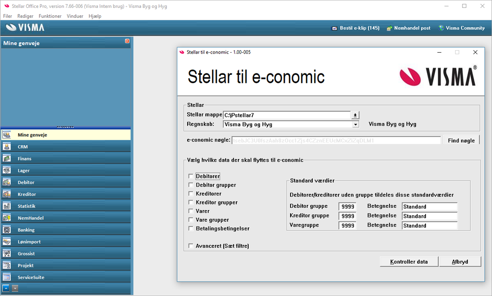Enable the Kreditorer checkbox
Screen dimensions: 492x296
click(x=191, y=194)
